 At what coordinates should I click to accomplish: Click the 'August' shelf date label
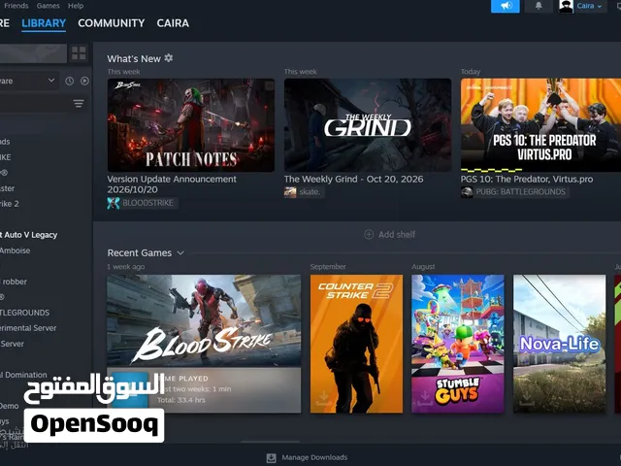[x=423, y=267]
